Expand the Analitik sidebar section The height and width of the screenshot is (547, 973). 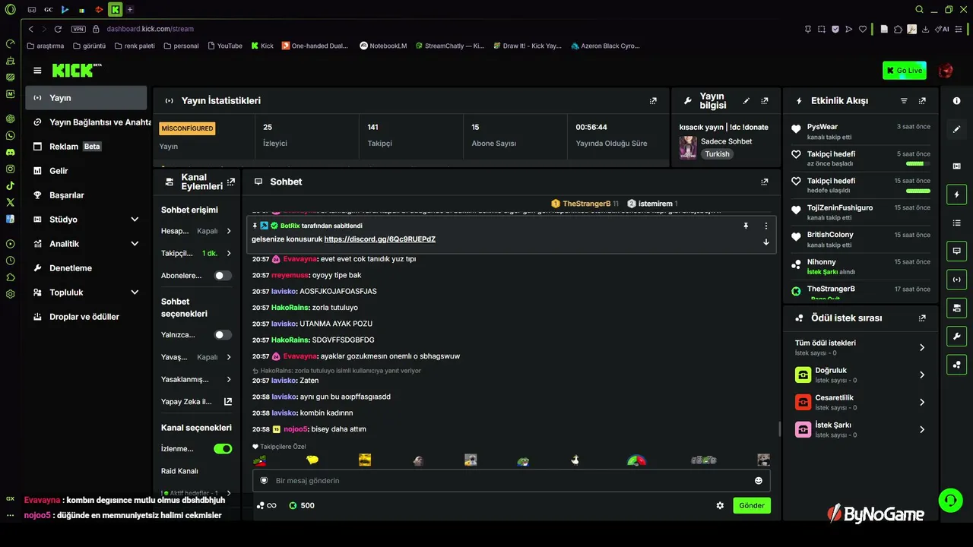coord(135,244)
